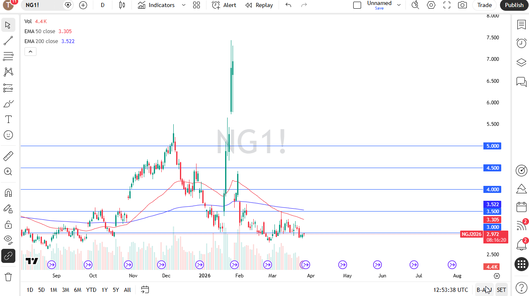Switch range to 1D
529x296 pixels.
click(30, 290)
